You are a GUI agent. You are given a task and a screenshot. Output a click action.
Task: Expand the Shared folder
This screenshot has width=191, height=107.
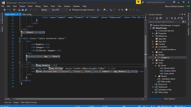click(x=155, y=76)
